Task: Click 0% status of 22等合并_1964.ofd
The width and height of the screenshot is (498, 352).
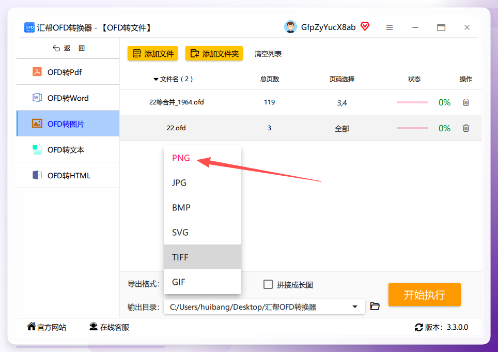Action: tap(444, 102)
